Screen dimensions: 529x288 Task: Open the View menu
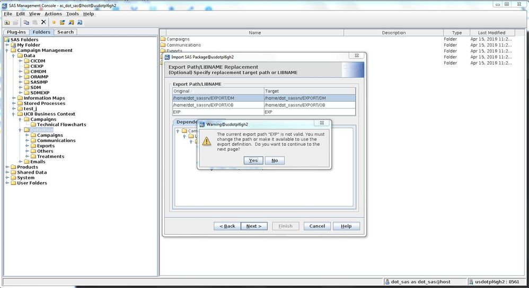34,14
